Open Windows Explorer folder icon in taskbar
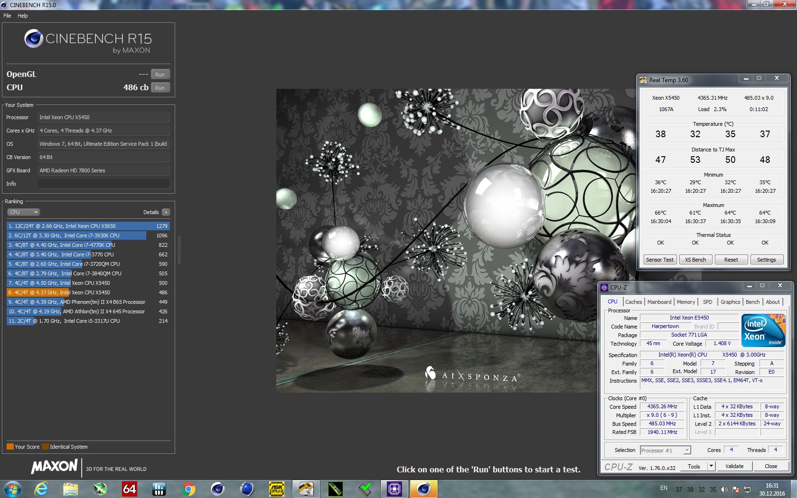Viewport: 797px width, 498px height. [71, 489]
